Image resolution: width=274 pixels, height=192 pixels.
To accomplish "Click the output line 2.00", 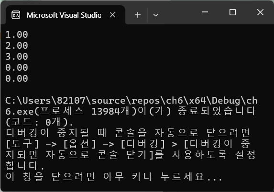I will pos(17,45).
